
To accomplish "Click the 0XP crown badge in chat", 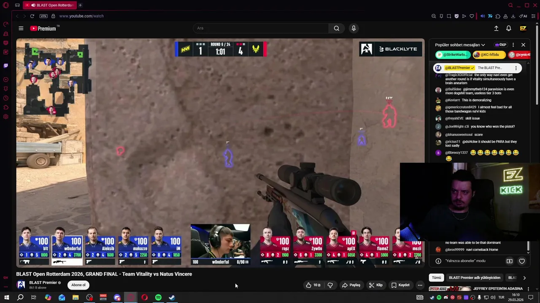I will tap(501, 45).
